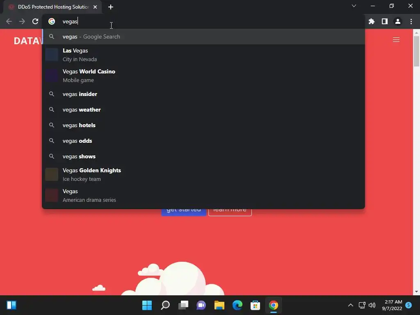420x315 pixels.
Task: Select vegas shows suggestion
Action: pyautogui.click(x=203, y=156)
